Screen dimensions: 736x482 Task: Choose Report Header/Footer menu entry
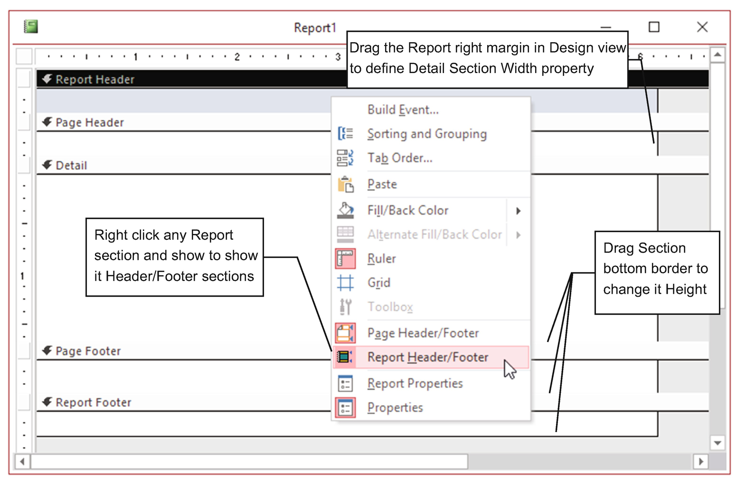click(430, 357)
